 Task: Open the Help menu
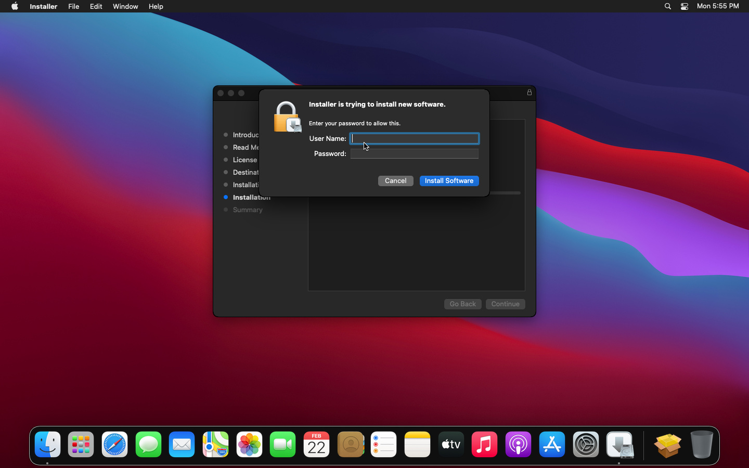(x=156, y=6)
